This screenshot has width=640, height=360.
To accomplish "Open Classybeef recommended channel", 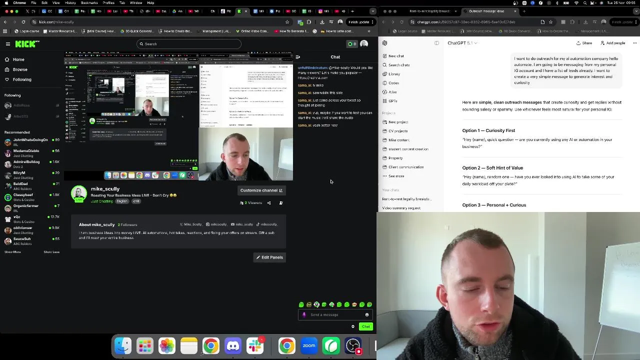I will tap(31, 197).
